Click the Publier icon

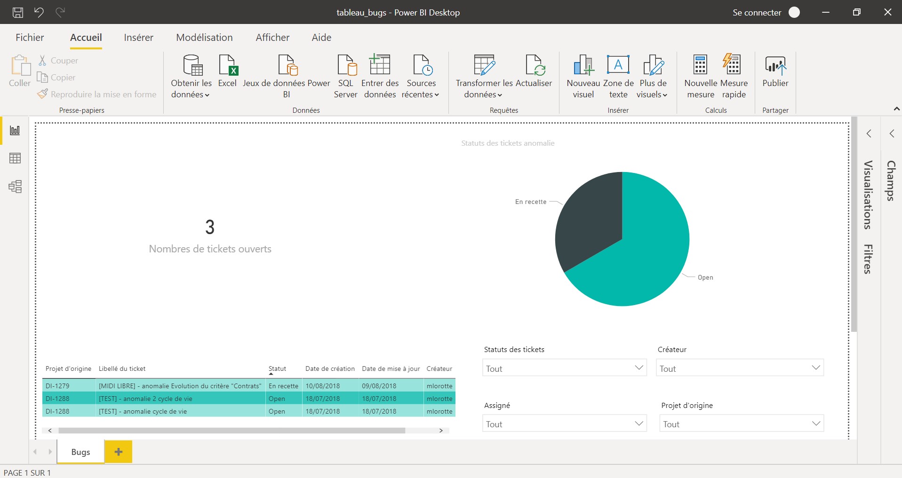(775, 71)
